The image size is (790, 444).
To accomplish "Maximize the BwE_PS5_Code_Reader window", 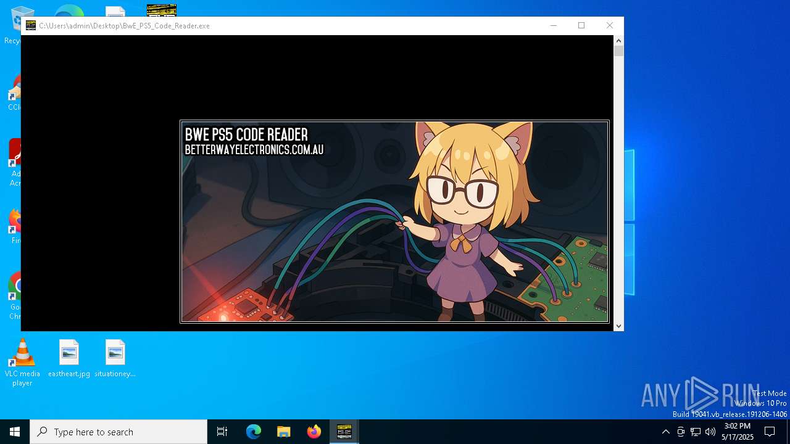I will (x=581, y=25).
